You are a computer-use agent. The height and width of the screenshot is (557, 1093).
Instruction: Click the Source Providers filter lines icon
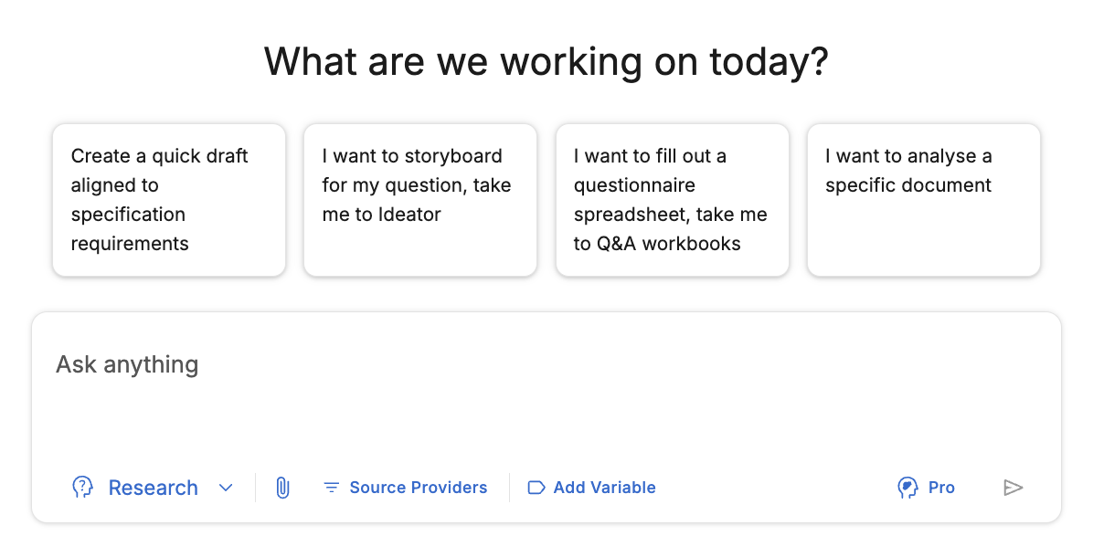tap(331, 488)
